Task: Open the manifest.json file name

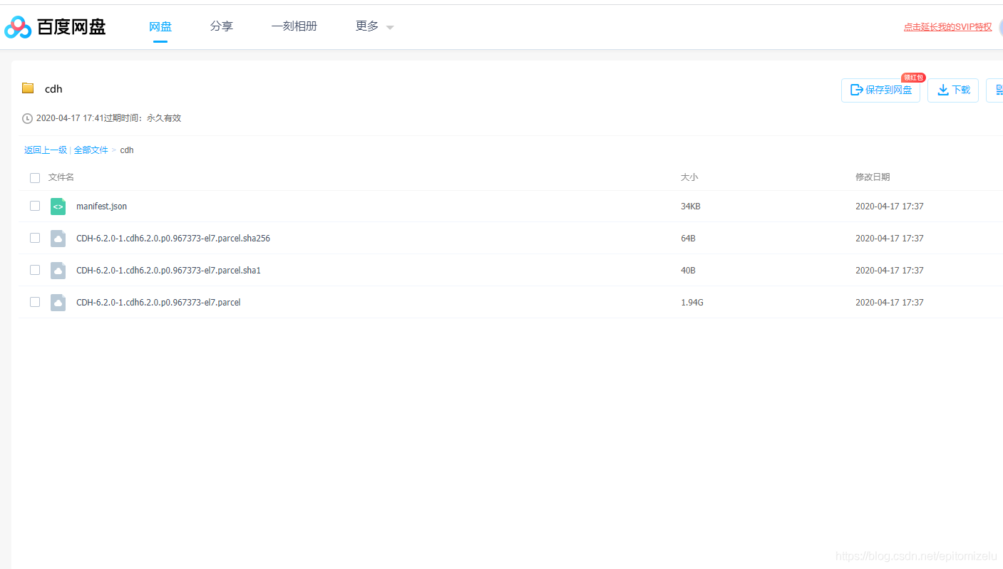Action: [101, 207]
